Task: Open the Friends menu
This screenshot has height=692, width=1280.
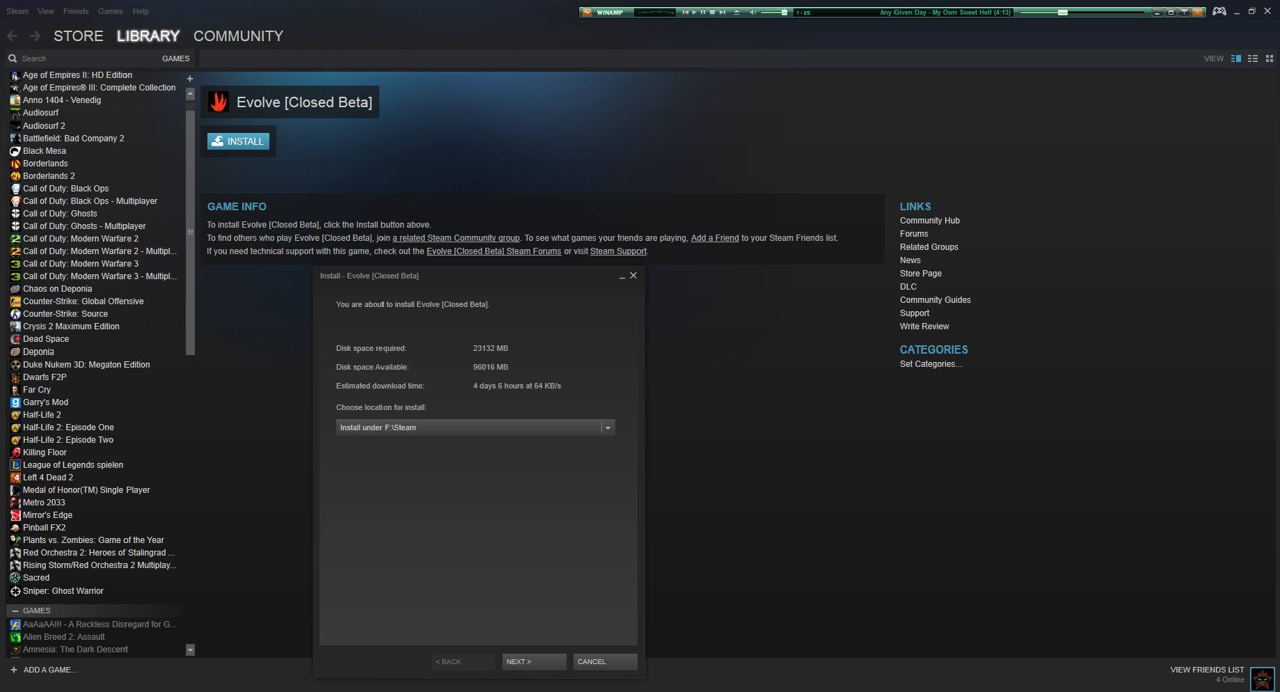Action: 76,11
